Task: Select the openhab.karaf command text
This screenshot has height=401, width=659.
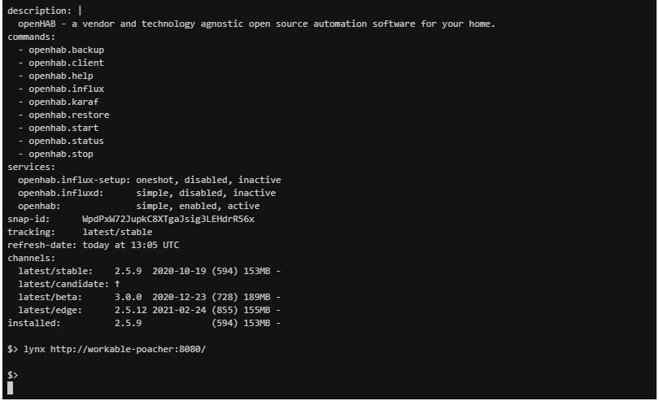Action: pos(63,102)
